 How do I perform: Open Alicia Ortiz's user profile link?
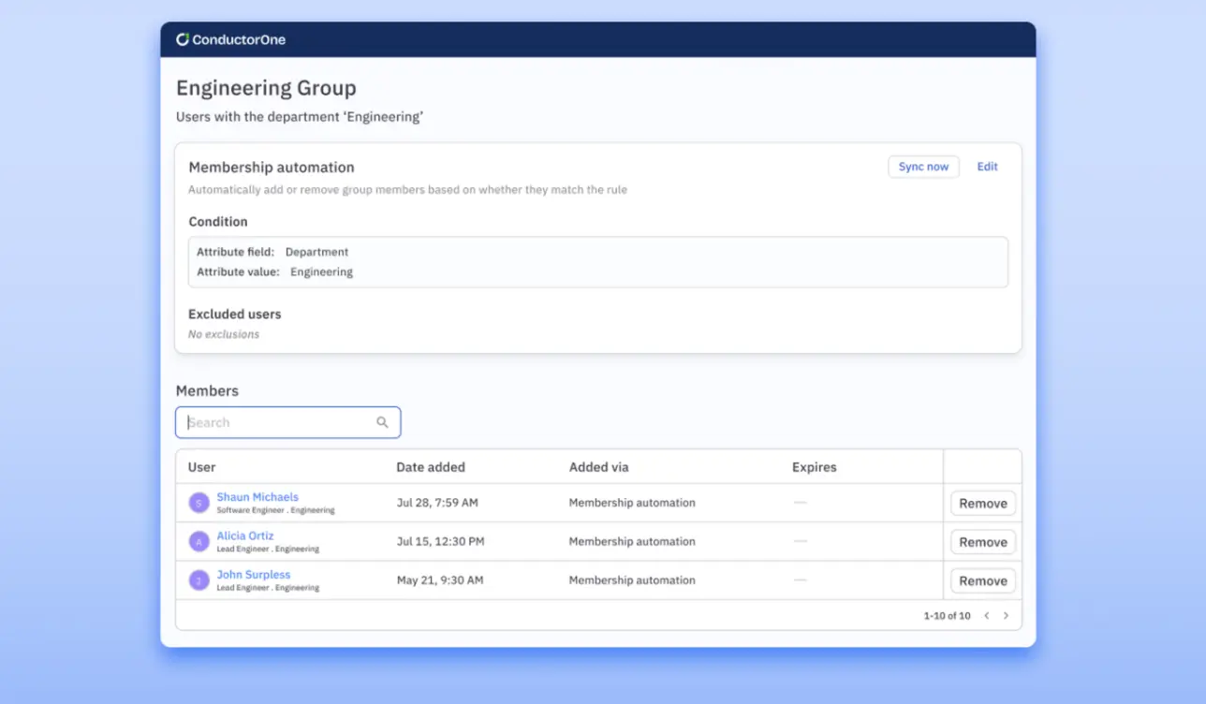[x=245, y=535]
